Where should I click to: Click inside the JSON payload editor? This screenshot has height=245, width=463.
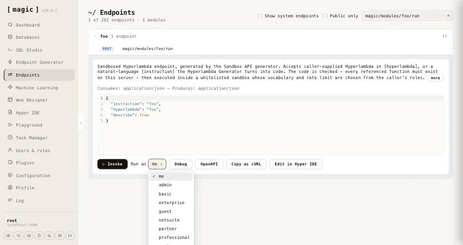pos(271,124)
